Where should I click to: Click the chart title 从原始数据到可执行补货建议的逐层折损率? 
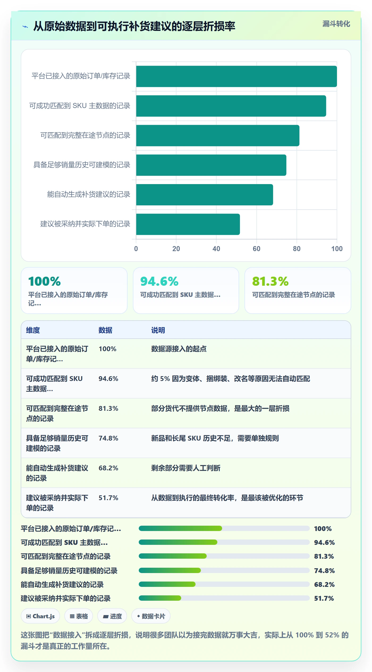click(x=134, y=26)
